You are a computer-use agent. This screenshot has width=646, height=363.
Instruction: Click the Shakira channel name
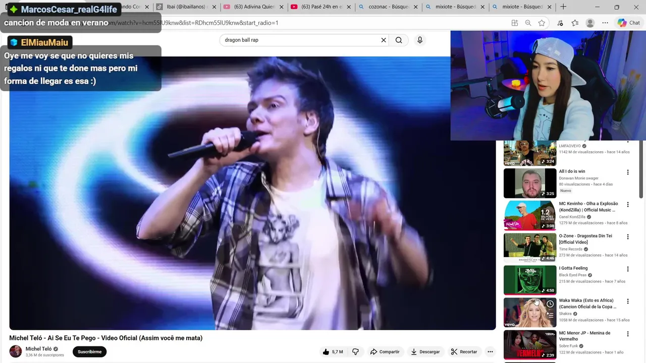[565, 314]
